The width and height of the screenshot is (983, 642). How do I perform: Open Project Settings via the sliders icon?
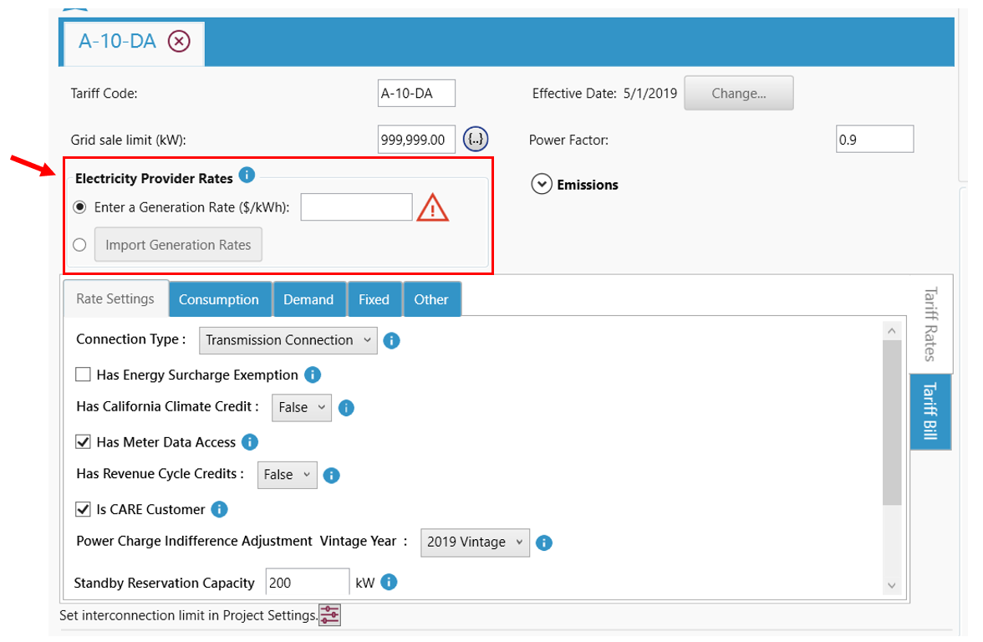(x=330, y=616)
